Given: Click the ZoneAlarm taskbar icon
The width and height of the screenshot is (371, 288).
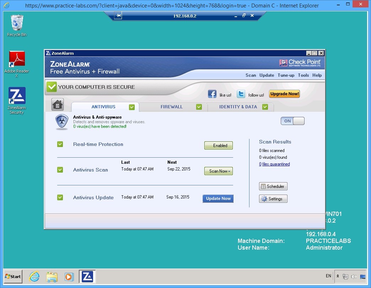Looking at the screenshot, I should click(x=87, y=276).
